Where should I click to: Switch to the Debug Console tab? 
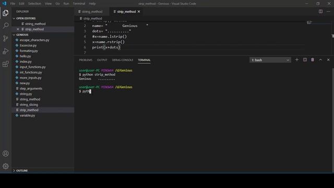click(123, 60)
